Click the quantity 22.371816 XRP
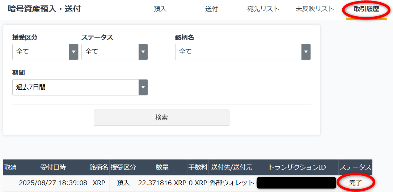 tap(162, 183)
